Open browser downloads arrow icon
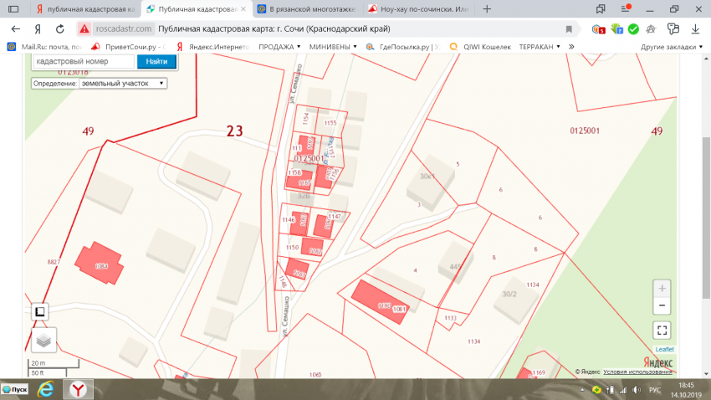The width and height of the screenshot is (711, 400). [693, 28]
